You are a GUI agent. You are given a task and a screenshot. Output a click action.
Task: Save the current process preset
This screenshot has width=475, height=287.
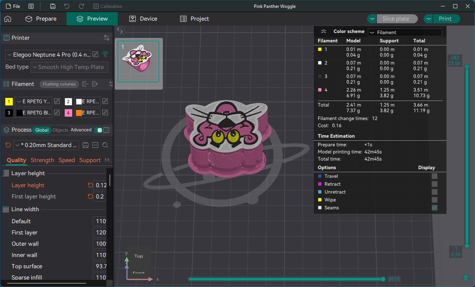(x=85, y=145)
